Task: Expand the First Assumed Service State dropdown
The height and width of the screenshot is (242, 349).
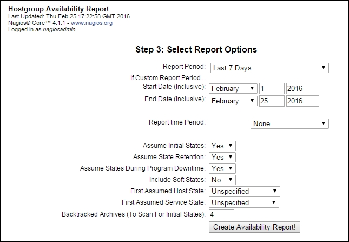Action: (x=244, y=203)
